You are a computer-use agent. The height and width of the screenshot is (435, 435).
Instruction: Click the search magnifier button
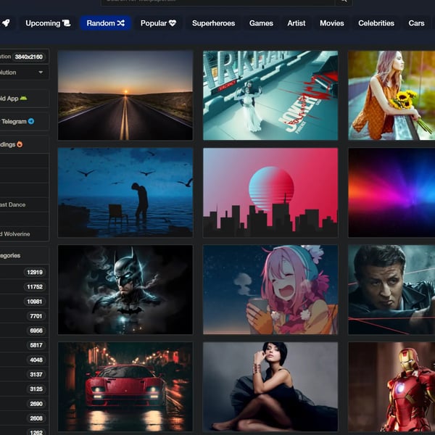coord(344,1)
